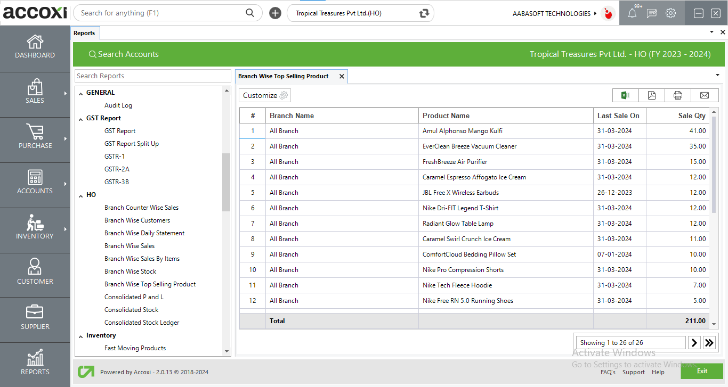The width and height of the screenshot is (728, 387).
Task: Switch to the Reports tab
Action: pyautogui.click(x=85, y=32)
